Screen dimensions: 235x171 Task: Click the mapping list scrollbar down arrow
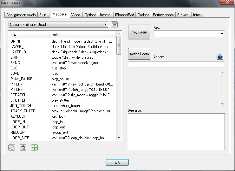tap(119, 138)
